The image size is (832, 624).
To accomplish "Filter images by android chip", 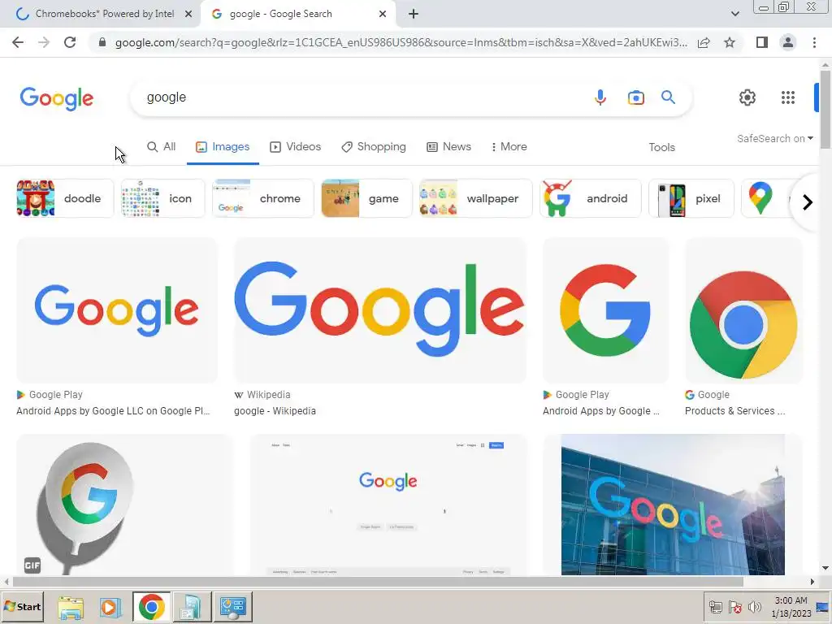I will [x=591, y=198].
